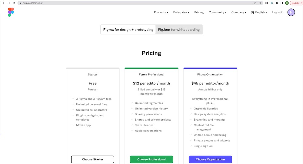Viewport: 303px width, 164px height.
Task: Click the browser reload icon
Action: (14, 3)
